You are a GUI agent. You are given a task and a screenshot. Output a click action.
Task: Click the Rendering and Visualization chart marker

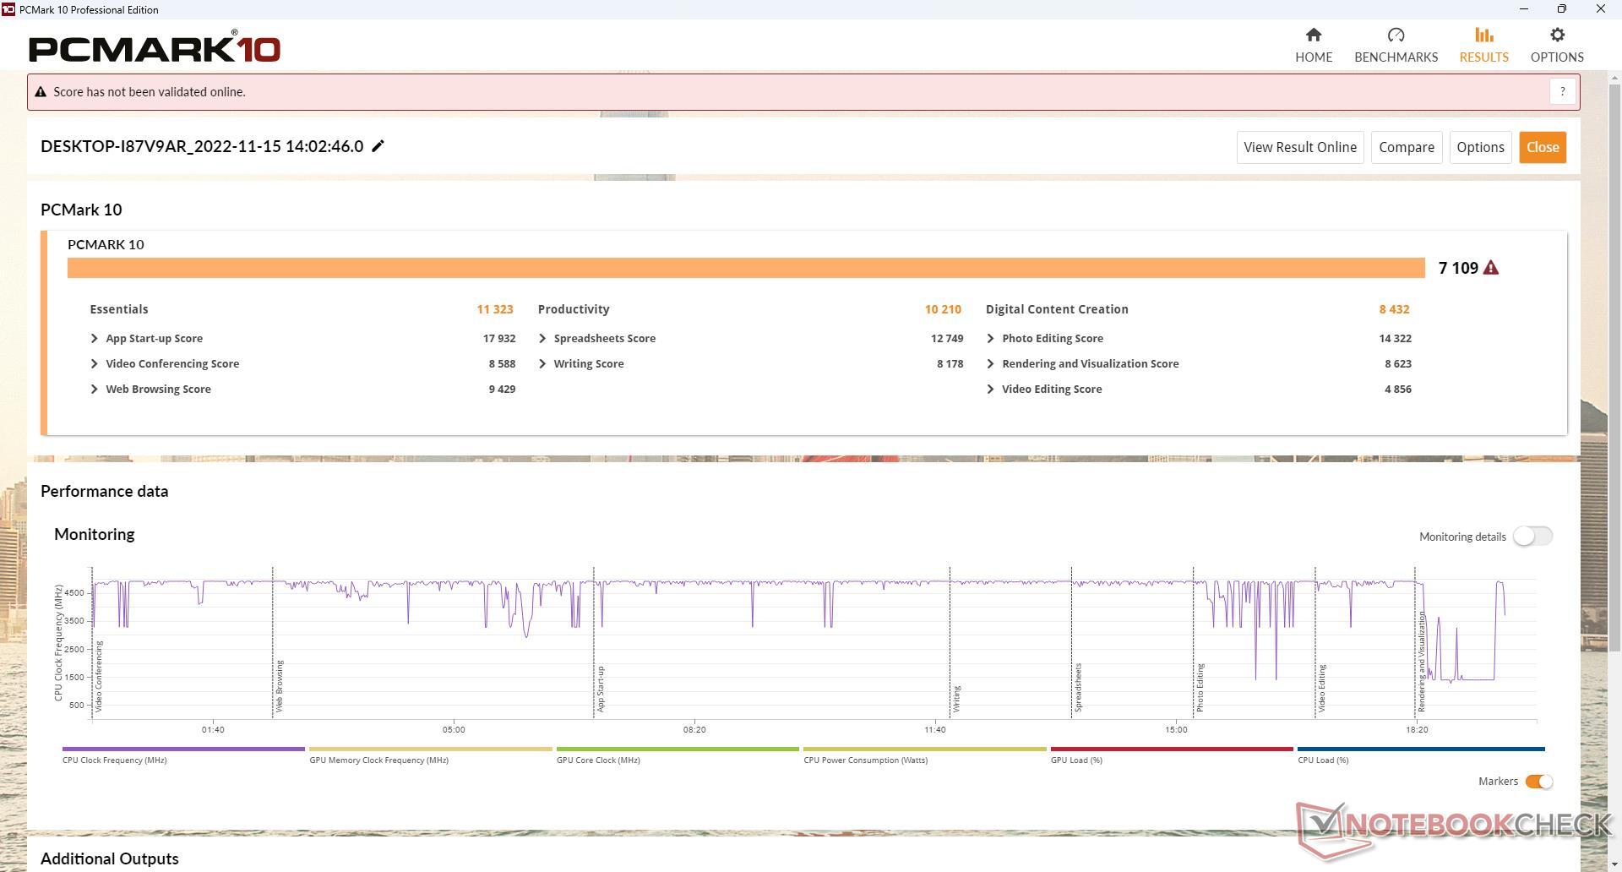pyautogui.click(x=1422, y=662)
